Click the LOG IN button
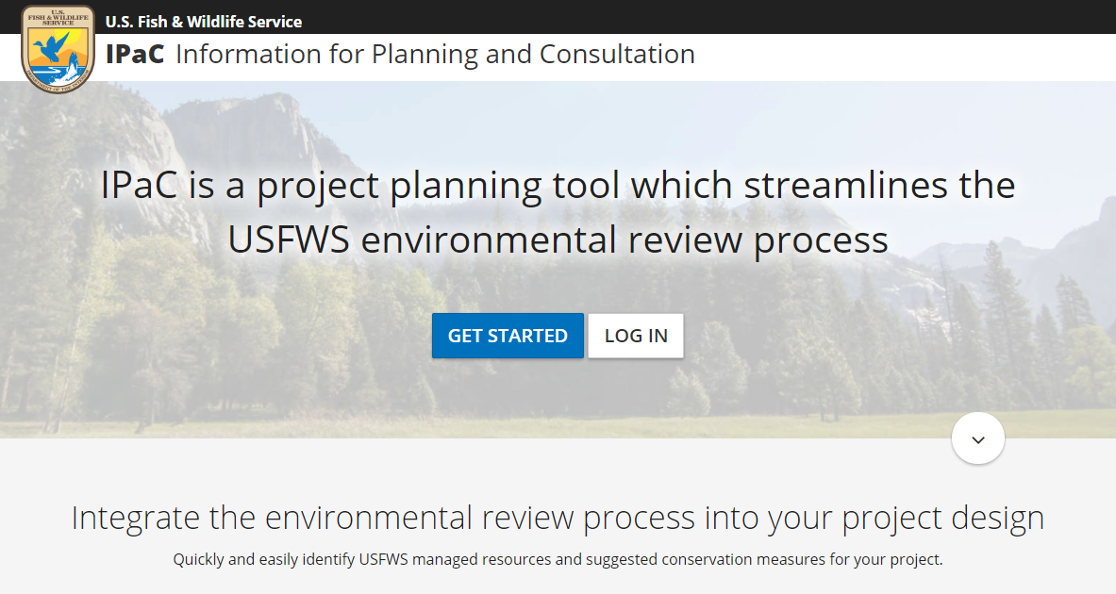Screen dimensions: 1116x594 point(635,336)
